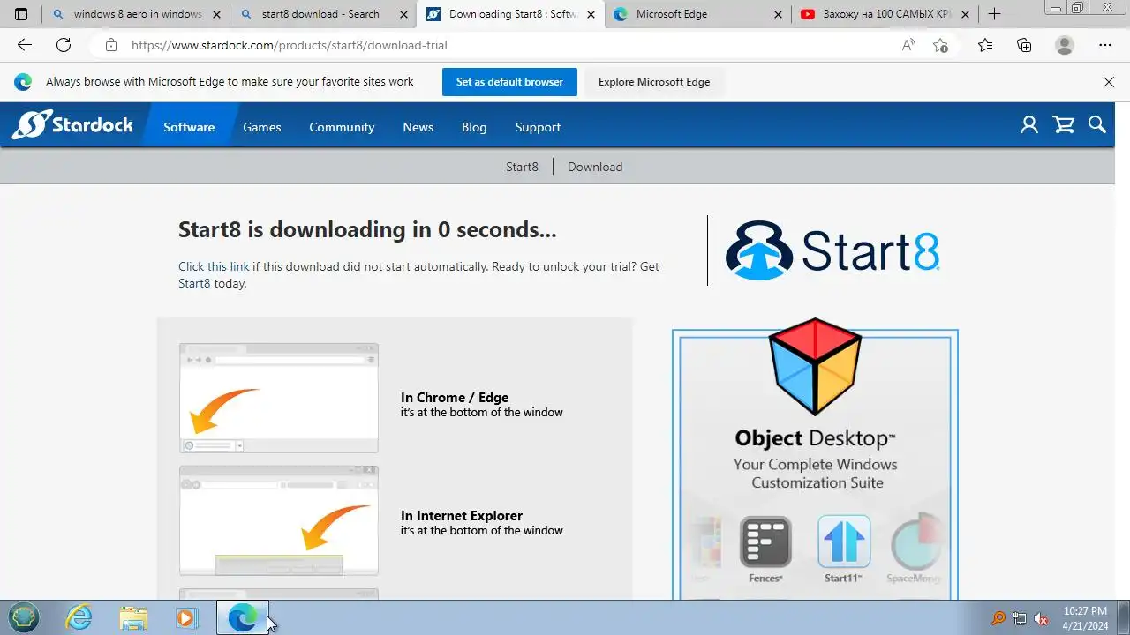Open Windows Media Player from taskbar
This screenshot has width=1130, height=635.
click(186, 617)
